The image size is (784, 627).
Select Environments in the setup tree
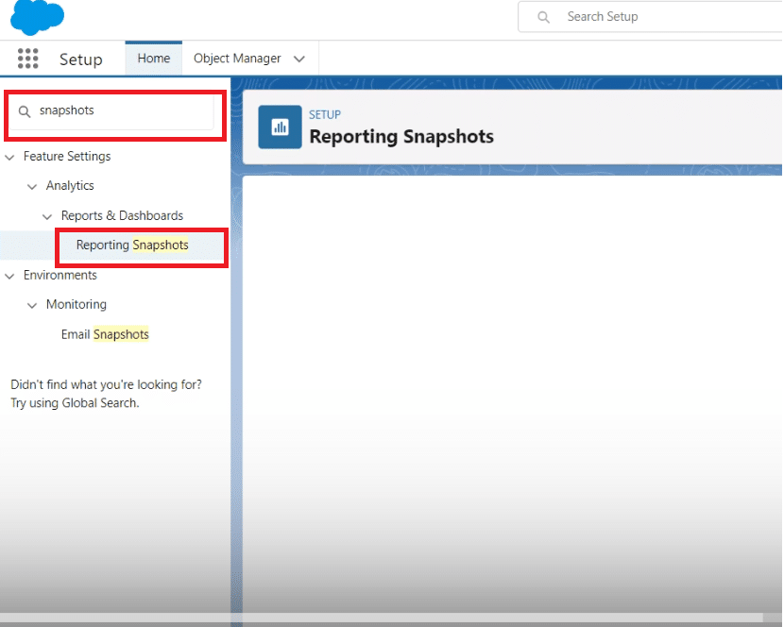click(60, 275)
